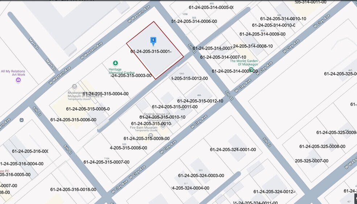The height and width of the screenshot is (204, 357).
Task: Click the All My Relations Art Work label
Action: point(13,73)
